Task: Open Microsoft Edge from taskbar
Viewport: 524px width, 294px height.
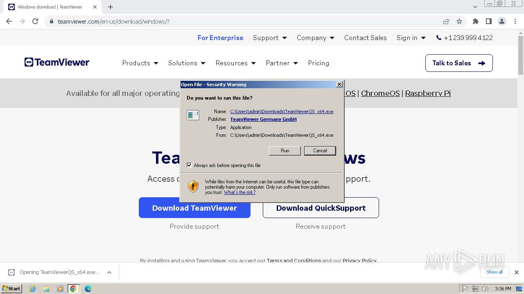Action: click(88, 289)
